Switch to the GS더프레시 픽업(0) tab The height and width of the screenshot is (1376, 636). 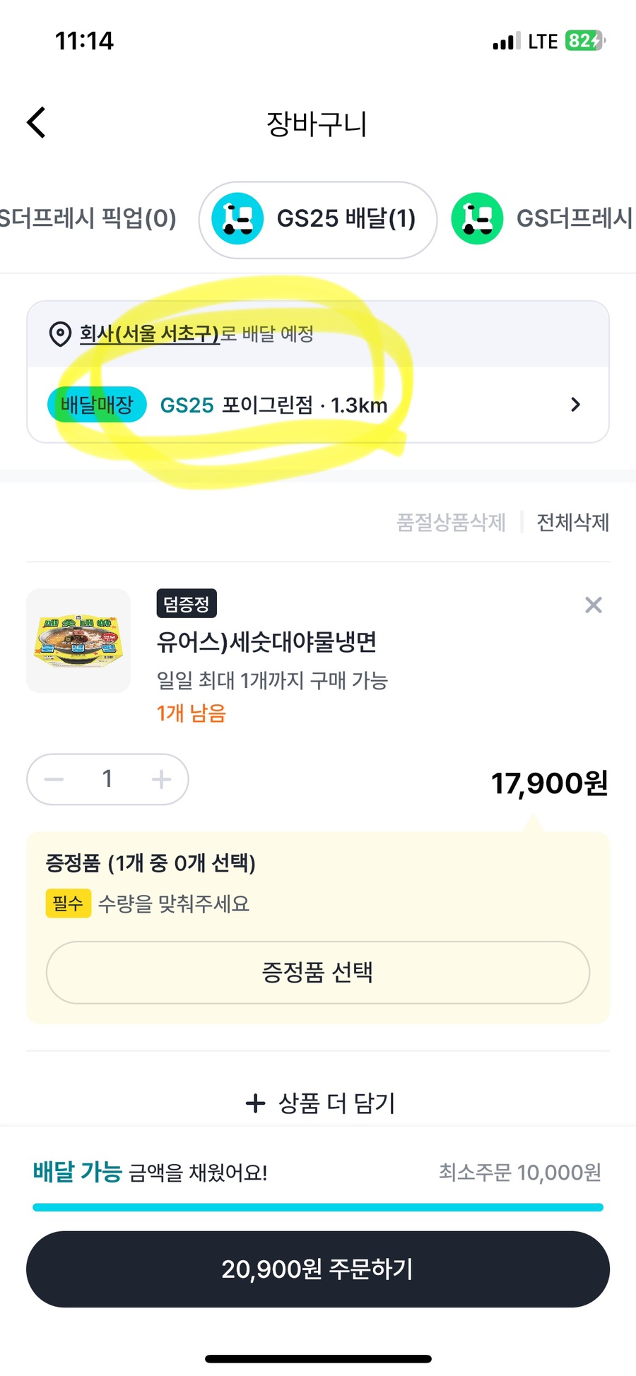point(88,219)
